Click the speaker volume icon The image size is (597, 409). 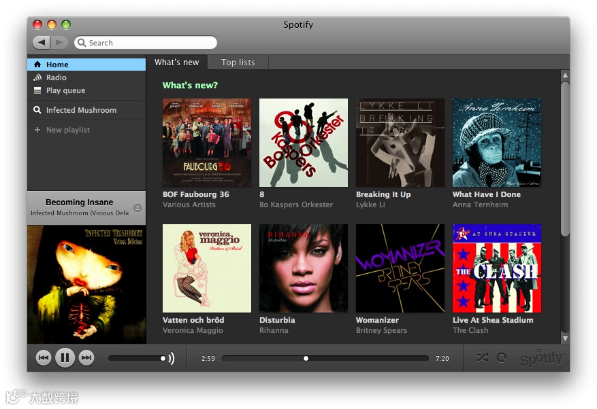[x=172, y=358]
